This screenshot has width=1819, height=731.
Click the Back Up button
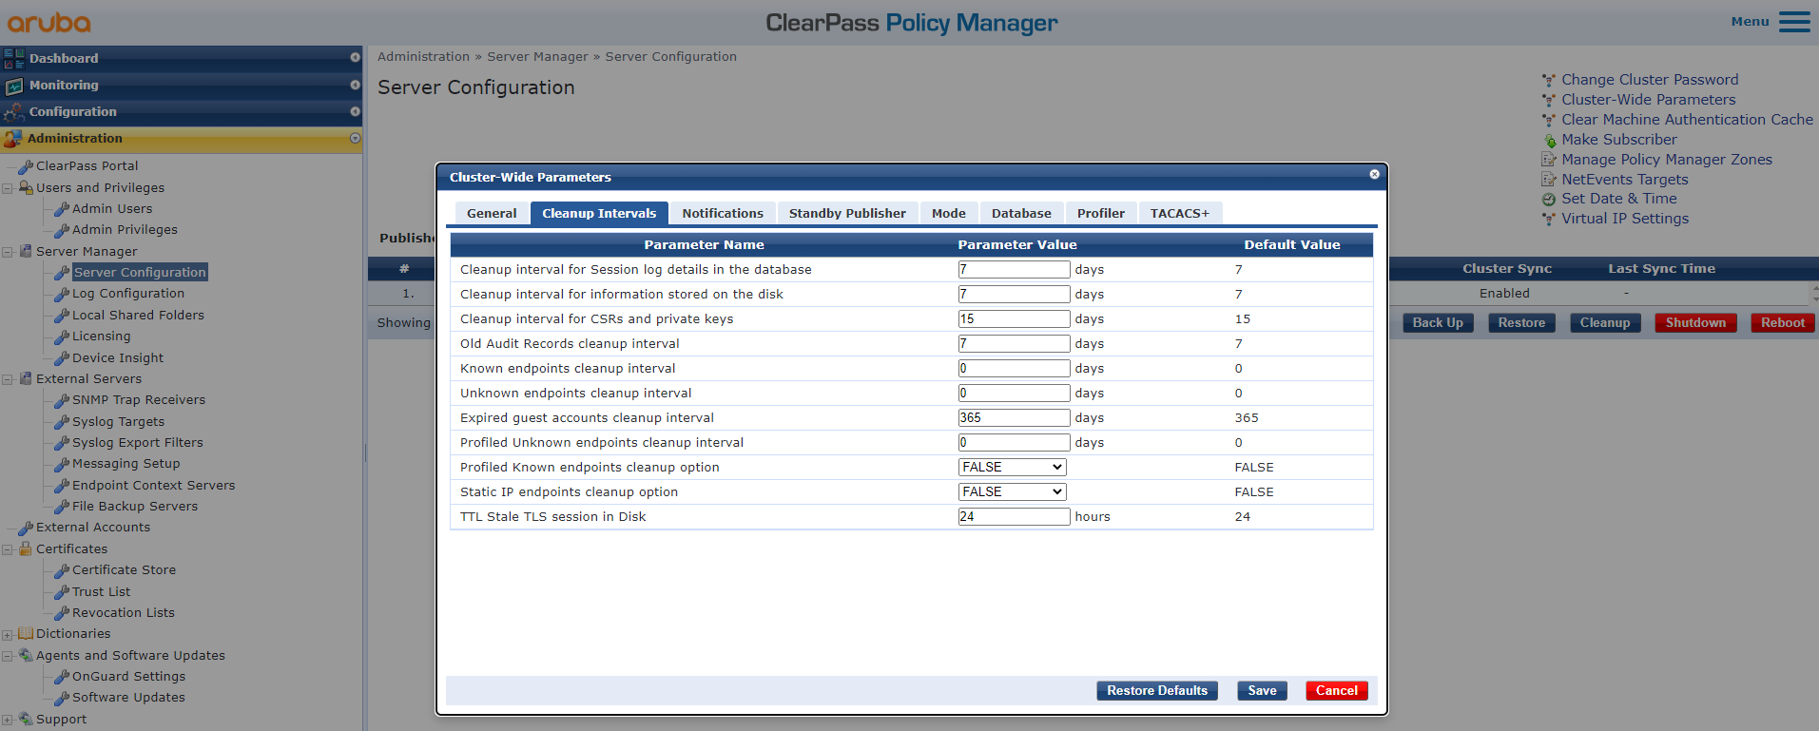pos(1438,323)
